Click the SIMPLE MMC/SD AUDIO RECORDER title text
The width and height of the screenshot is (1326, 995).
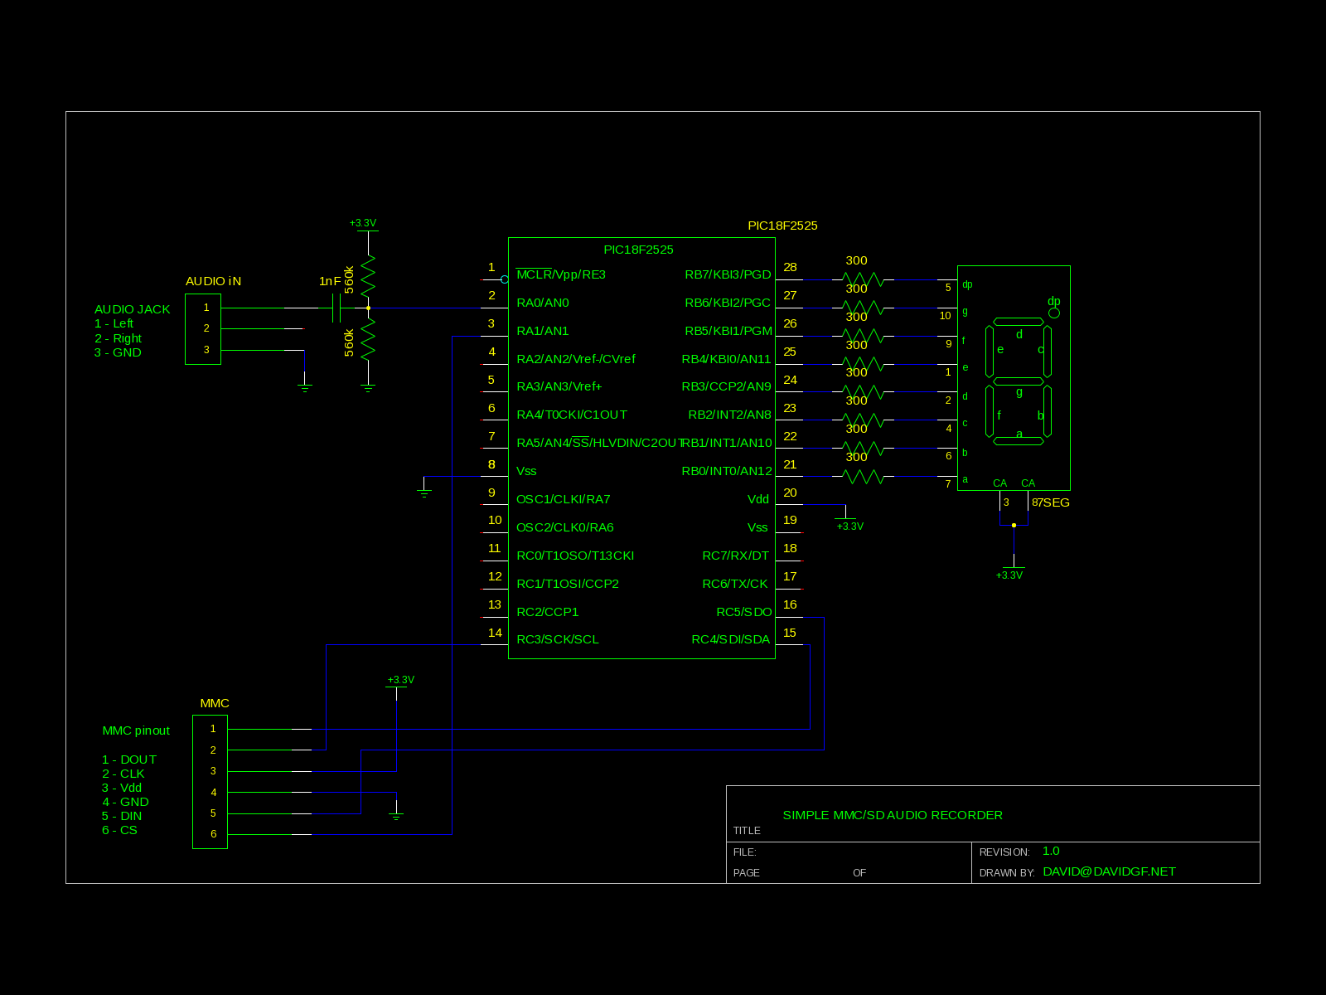pos(893,815)
